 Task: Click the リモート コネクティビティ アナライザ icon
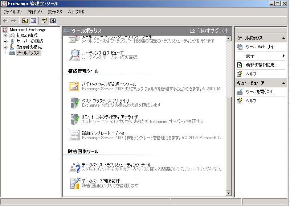click(75, 119)
